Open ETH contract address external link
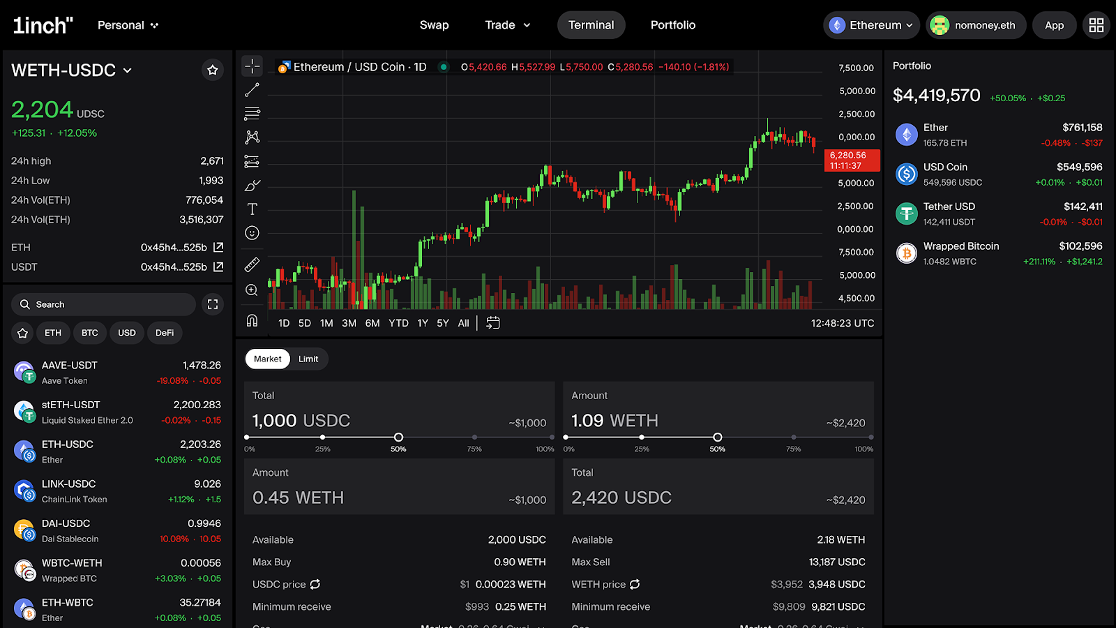This screenshot has width=1116, height=628. click(218, 247)
